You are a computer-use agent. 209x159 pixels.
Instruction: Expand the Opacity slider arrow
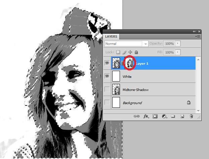[x=178, y=44]
